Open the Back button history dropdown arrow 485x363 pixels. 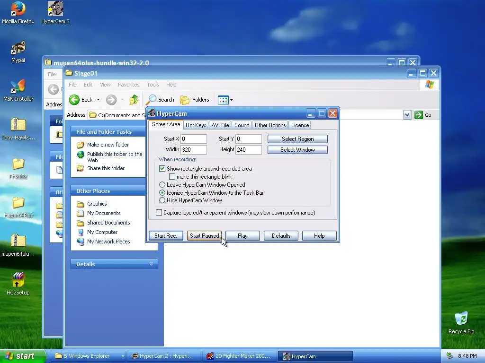coord(99,100)
